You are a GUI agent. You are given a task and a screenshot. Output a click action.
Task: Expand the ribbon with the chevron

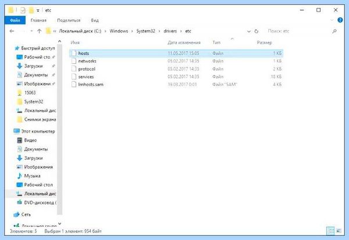(332, 20)
